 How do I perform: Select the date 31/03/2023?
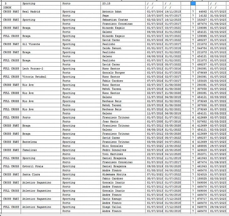(x=218, y=16)
